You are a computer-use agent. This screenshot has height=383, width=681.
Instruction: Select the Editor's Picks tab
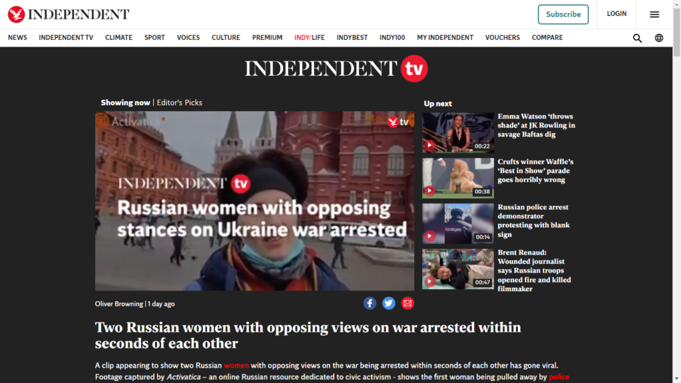click(180, 102)
